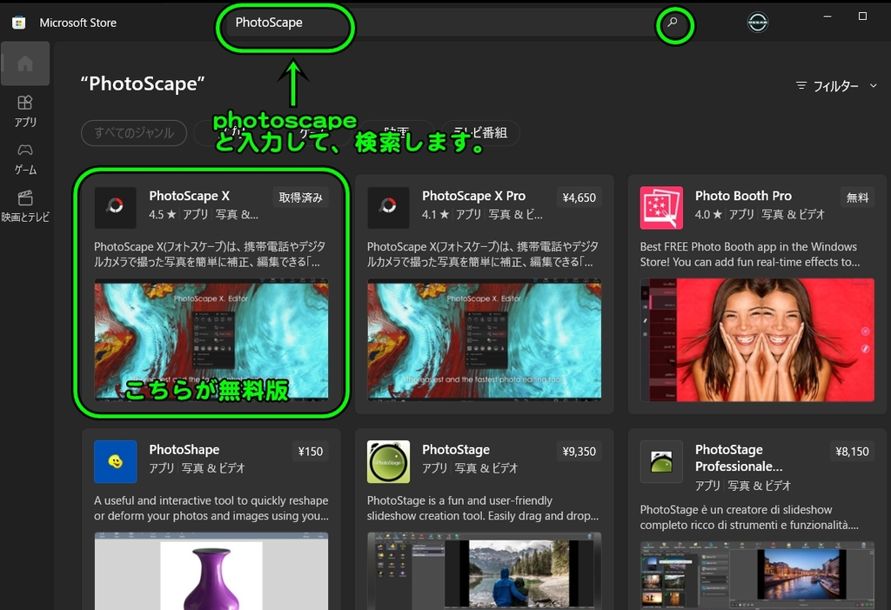Click the PhotoStage title text
Viewport: 891px width, 610px height.
(x=456, y=450)
